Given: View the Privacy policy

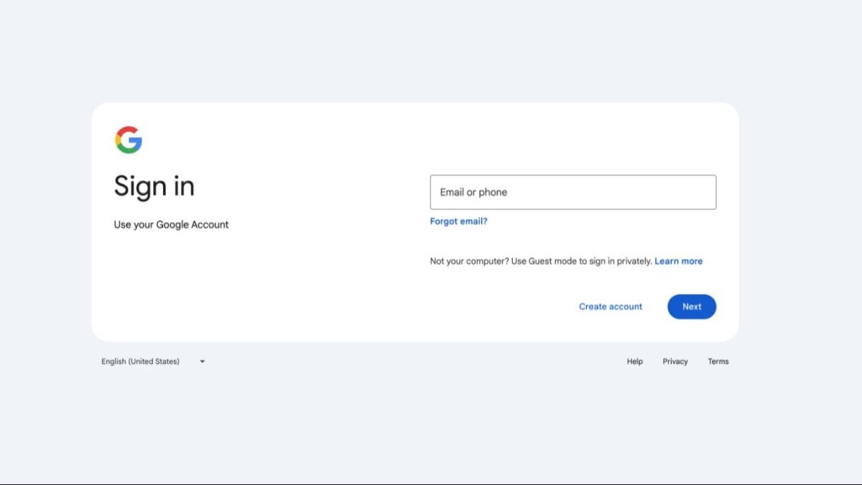Looking at the screenshot, I should (x=675, y=361).
